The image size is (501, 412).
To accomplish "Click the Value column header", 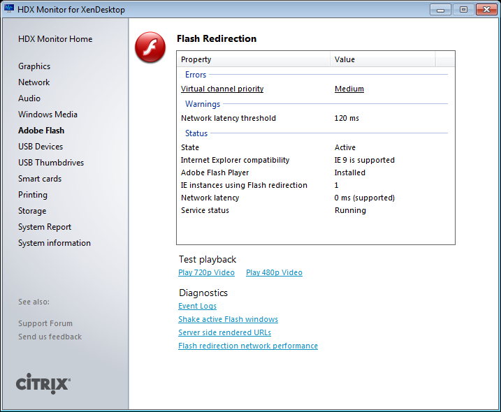I will click(382, 59).
